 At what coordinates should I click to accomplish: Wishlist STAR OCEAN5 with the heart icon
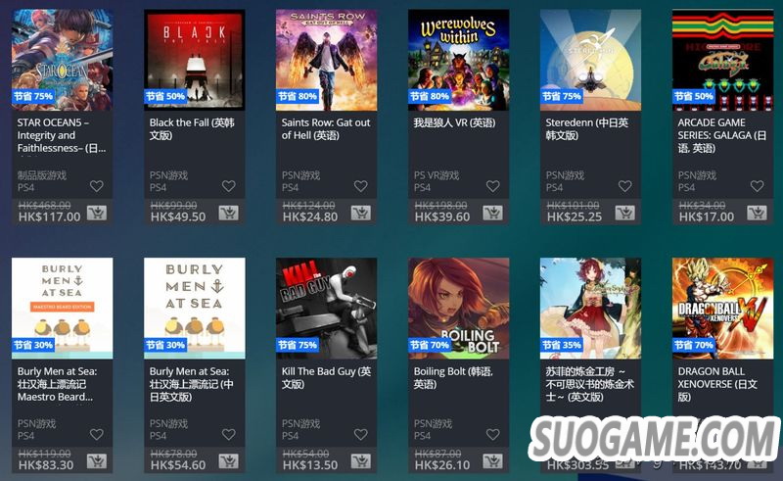(96, 186)
